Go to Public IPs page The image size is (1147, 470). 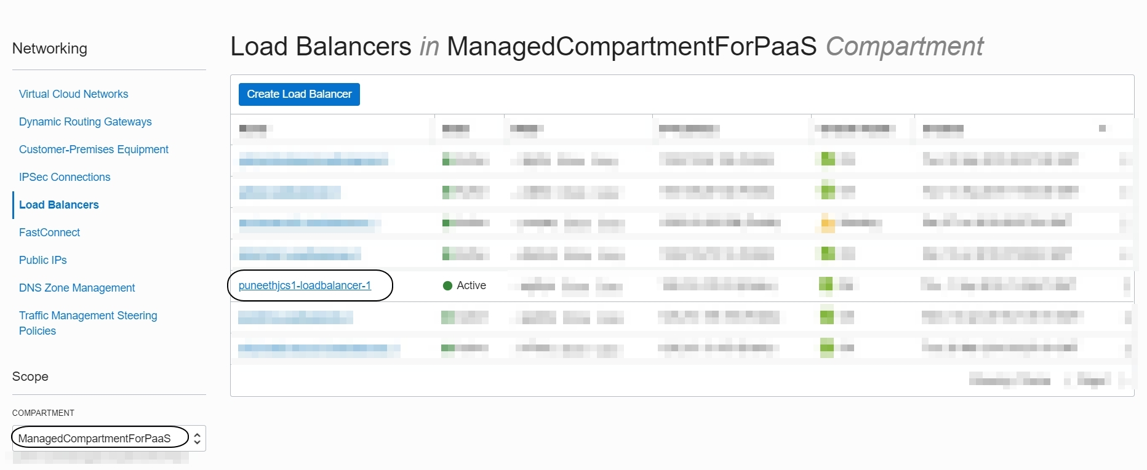pyautogui.click(x=42, y=260)
